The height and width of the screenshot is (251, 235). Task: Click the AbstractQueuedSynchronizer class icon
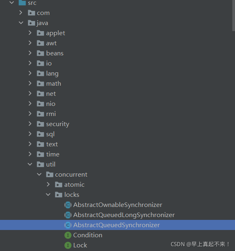point(68,225)
